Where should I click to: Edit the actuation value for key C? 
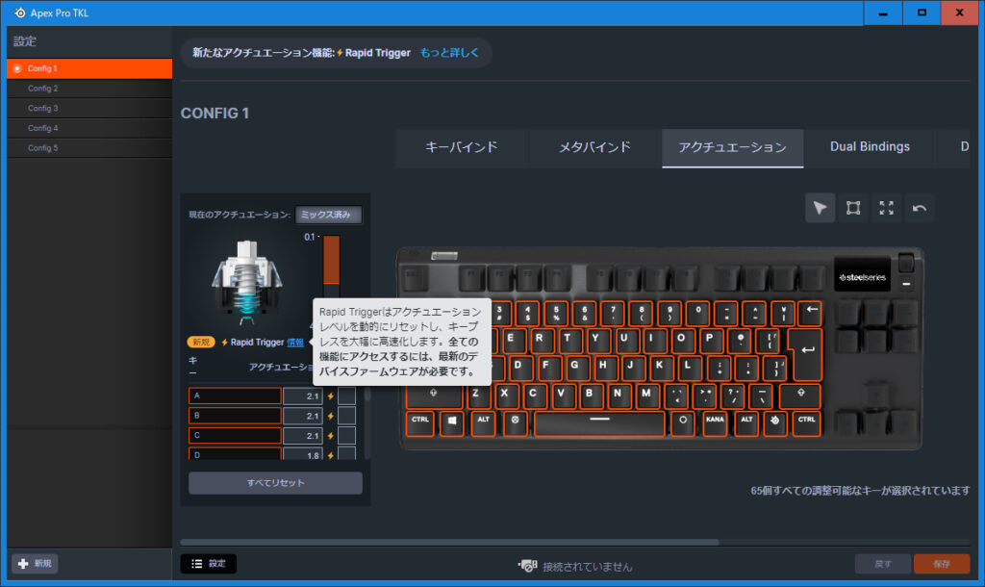click(x=302, y=436)
